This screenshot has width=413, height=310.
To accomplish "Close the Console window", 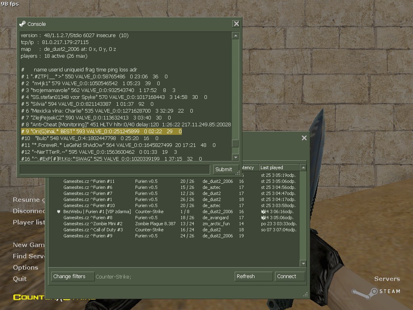I will (236, 24).
